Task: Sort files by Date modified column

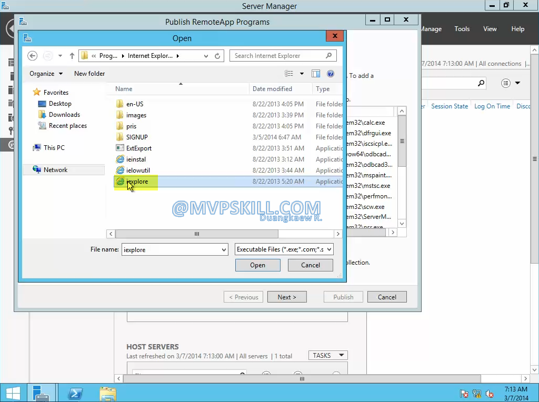Action: [x=272, y=89]
